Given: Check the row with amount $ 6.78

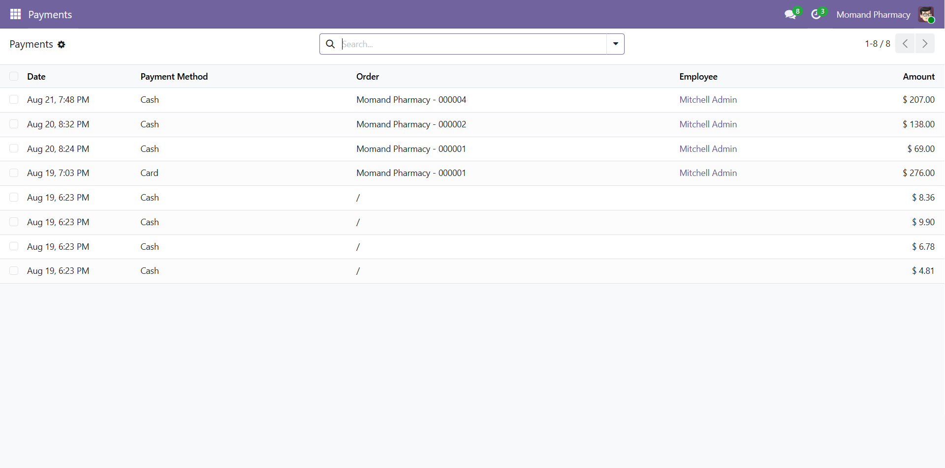Looking at the screenshot, I should tap(14, 246).
